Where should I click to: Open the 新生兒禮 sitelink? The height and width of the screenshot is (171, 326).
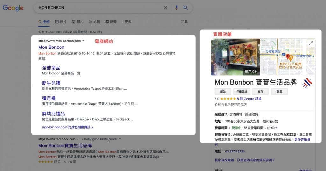tap(51, 83)
